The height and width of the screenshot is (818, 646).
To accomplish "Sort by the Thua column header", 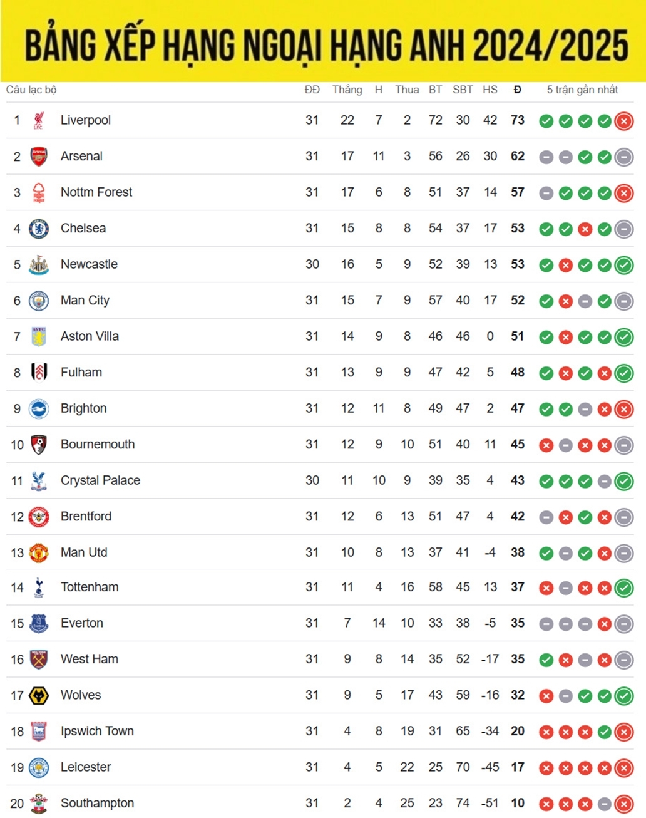I will (x=407, y=90).
